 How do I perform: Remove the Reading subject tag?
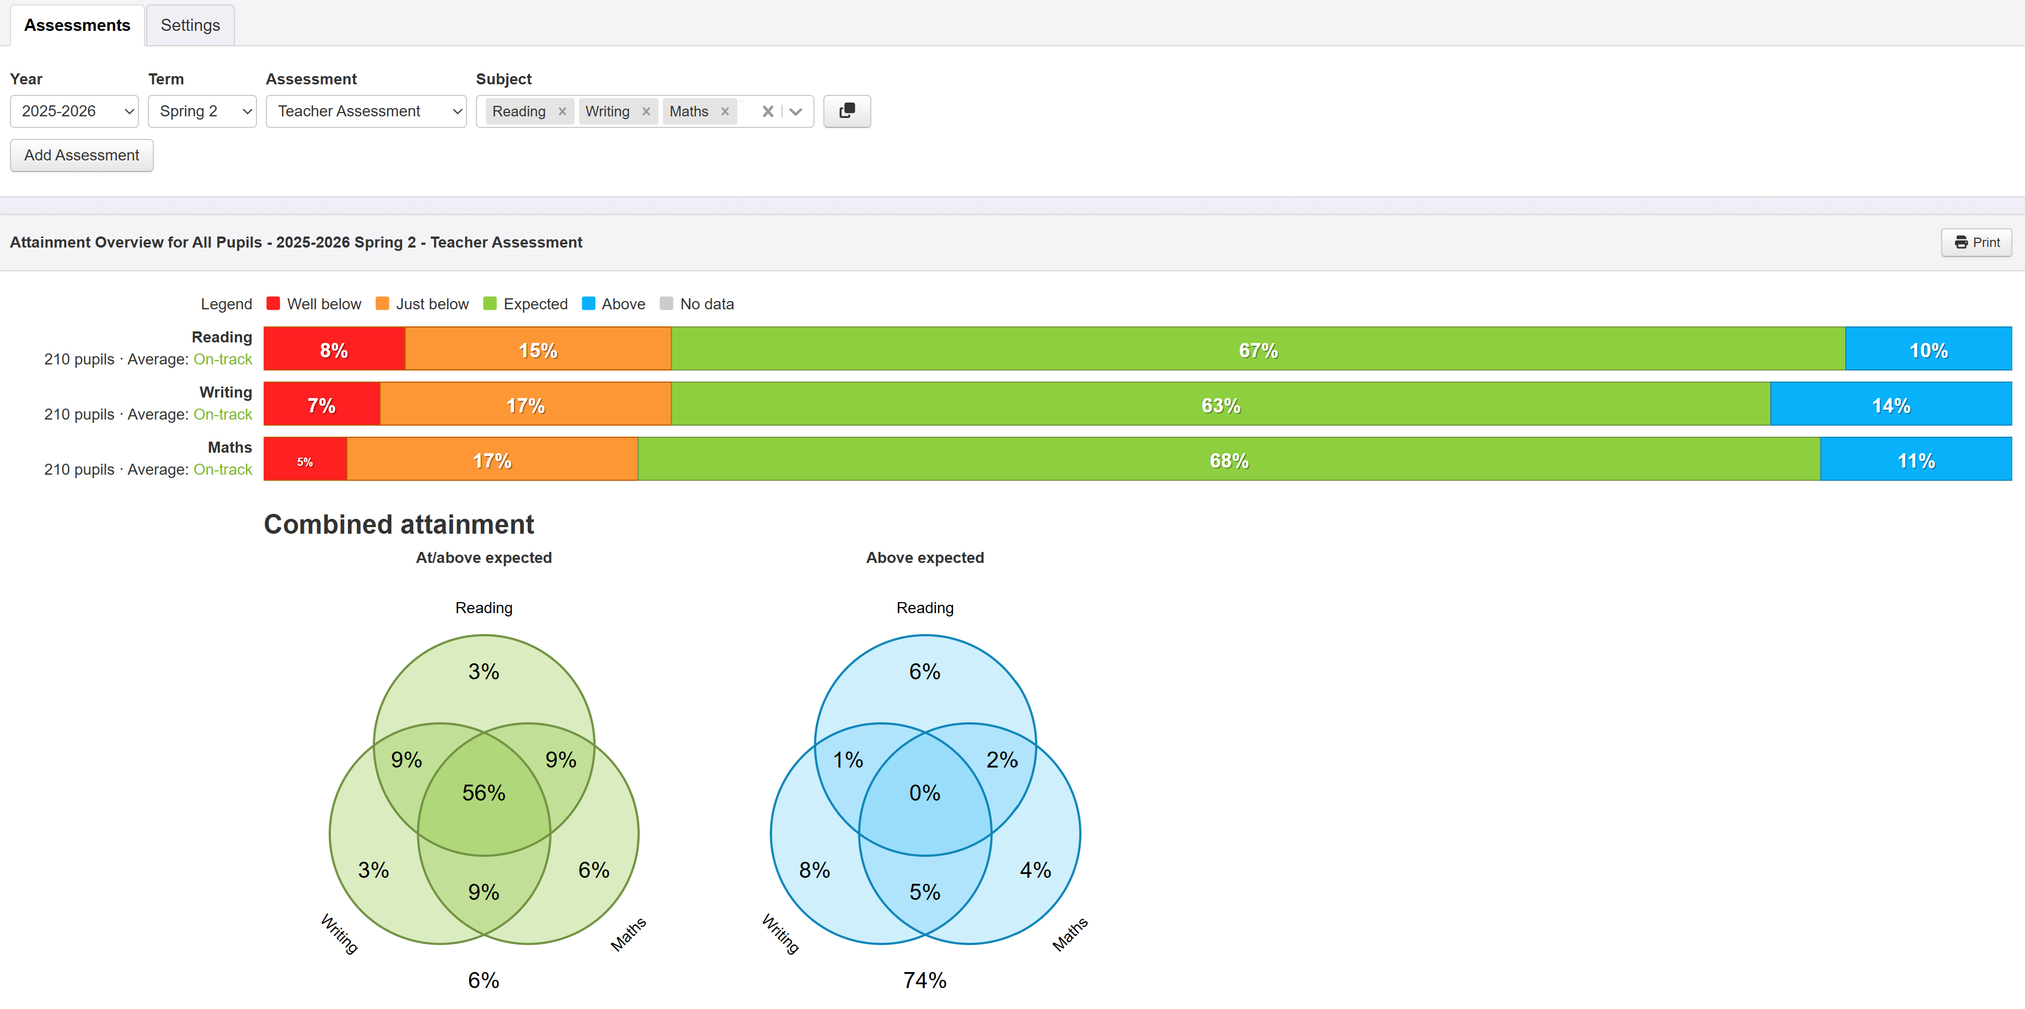[562, 111]
